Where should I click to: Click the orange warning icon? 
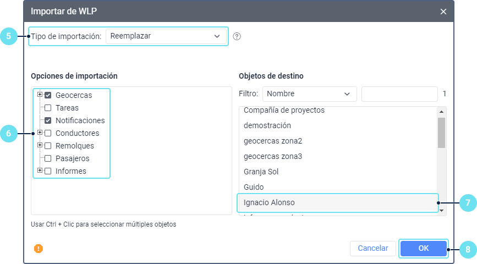[39, 249]
